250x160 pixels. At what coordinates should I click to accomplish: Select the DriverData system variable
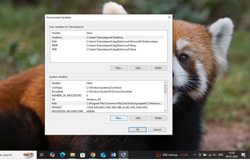(x=107, y=92)
